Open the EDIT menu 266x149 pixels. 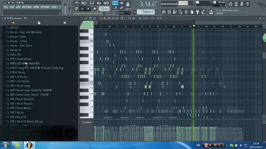[12, 7]
